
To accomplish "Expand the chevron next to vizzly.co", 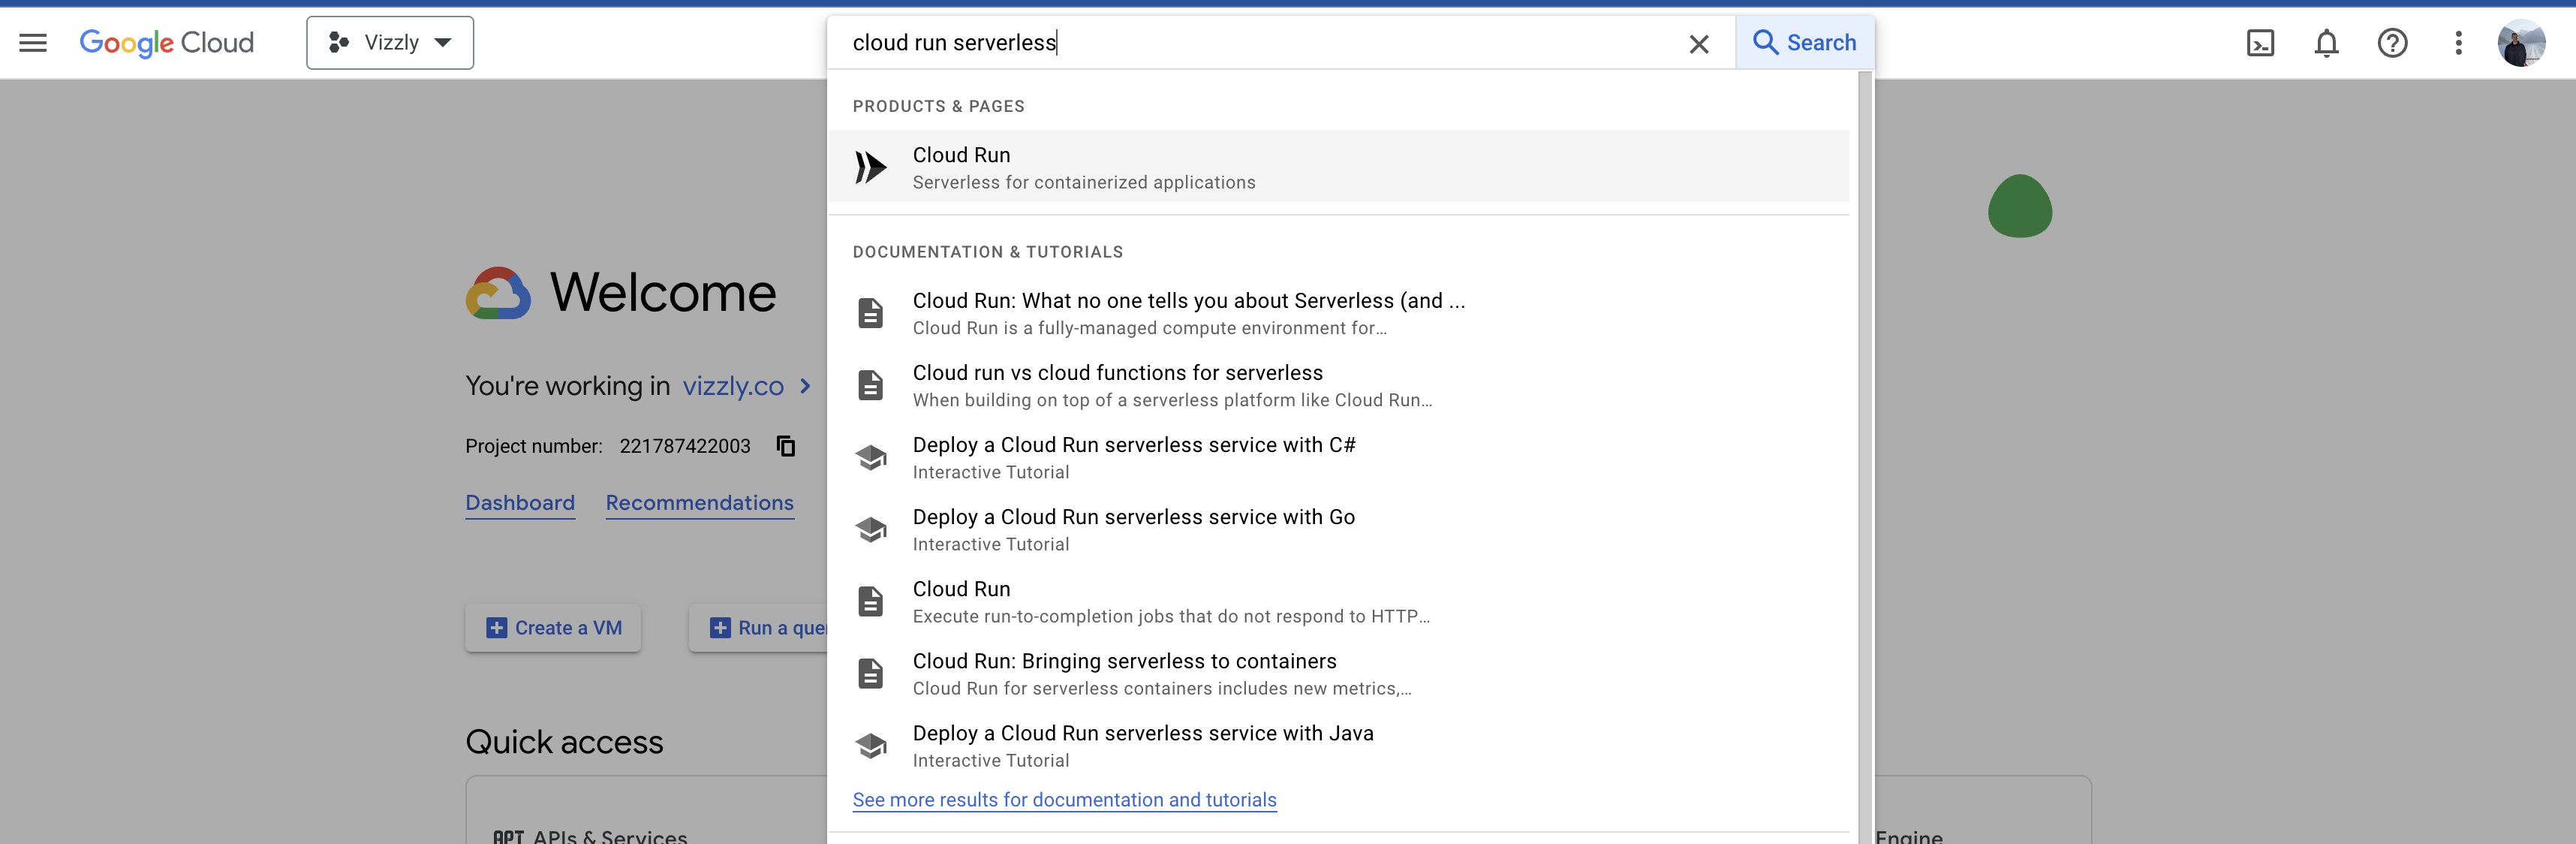I will click(x=805, y=386).
